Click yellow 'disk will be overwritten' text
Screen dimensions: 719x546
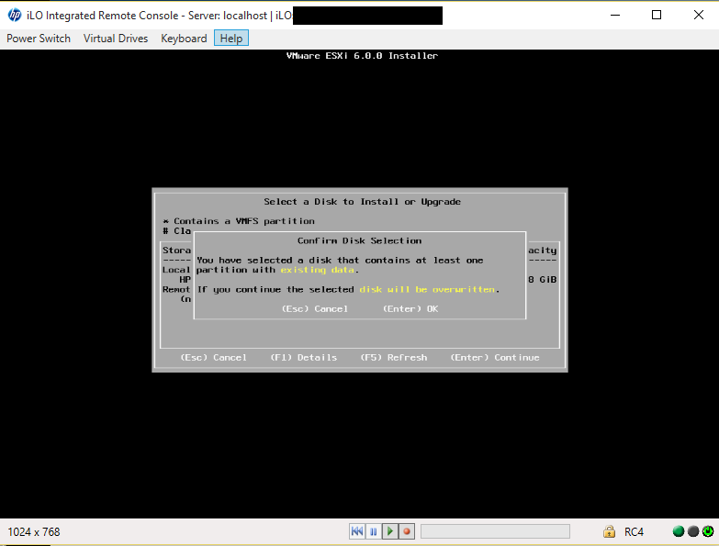pos(427,289)
